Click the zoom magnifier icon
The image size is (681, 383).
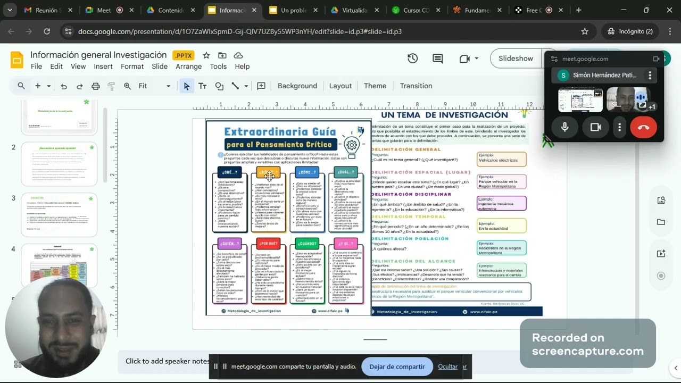(x=127, y=86)
